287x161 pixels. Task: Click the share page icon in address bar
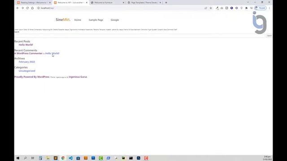click(x=206, y=8)
